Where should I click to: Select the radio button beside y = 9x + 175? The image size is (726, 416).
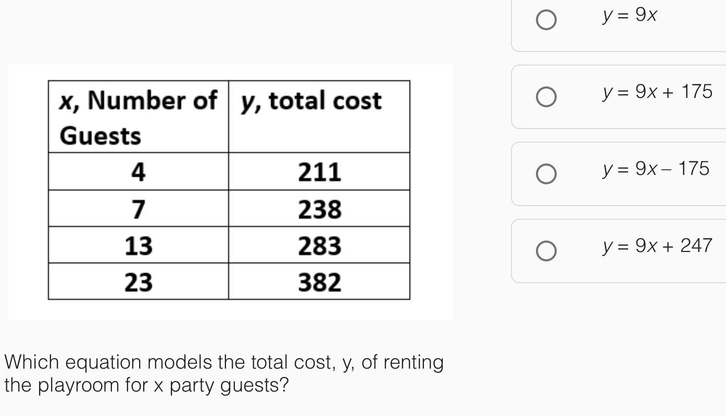click(x=546, y=97)
